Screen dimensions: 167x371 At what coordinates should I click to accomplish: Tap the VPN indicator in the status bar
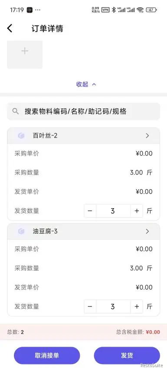[105, 10]
